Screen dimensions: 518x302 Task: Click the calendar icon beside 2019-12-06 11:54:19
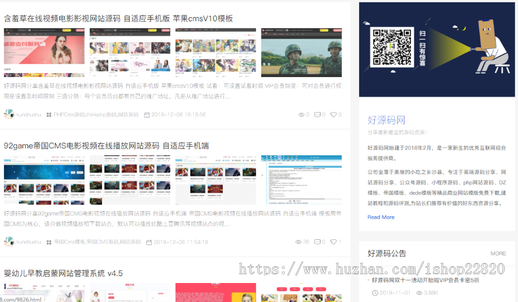[x=149, y=242]
